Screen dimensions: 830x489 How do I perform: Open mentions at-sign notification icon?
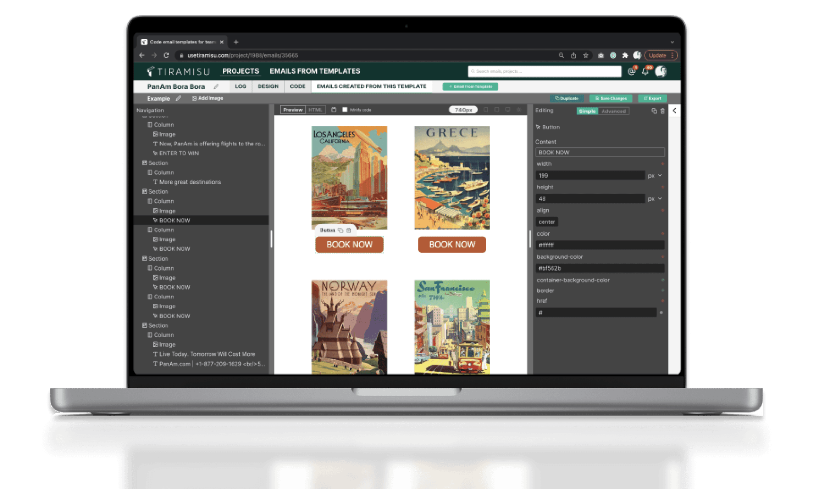(631, 71)
